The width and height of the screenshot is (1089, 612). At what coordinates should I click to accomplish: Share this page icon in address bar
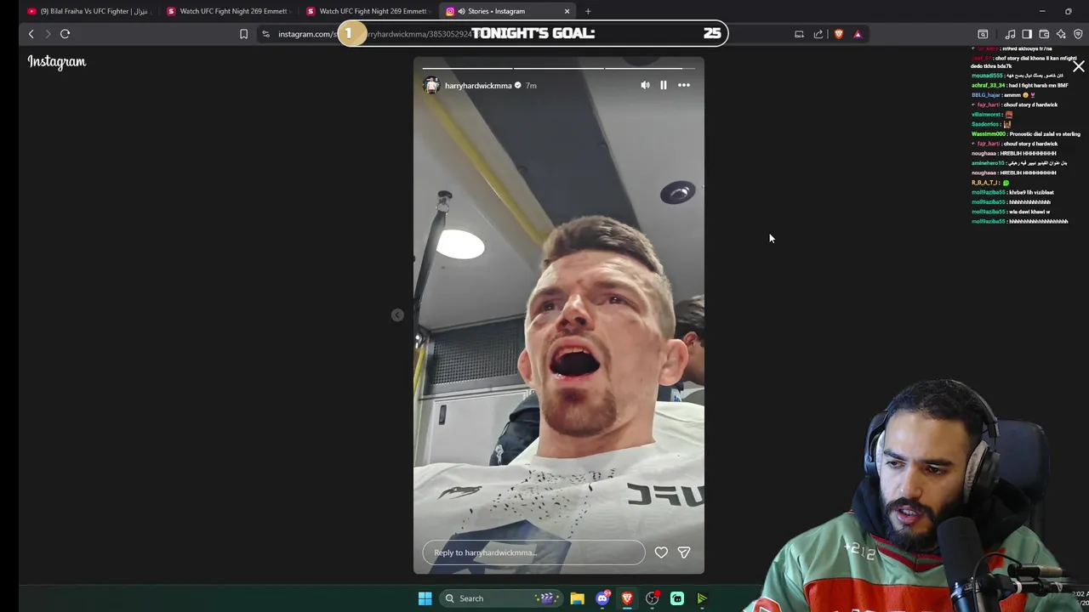tap(818, 34)
